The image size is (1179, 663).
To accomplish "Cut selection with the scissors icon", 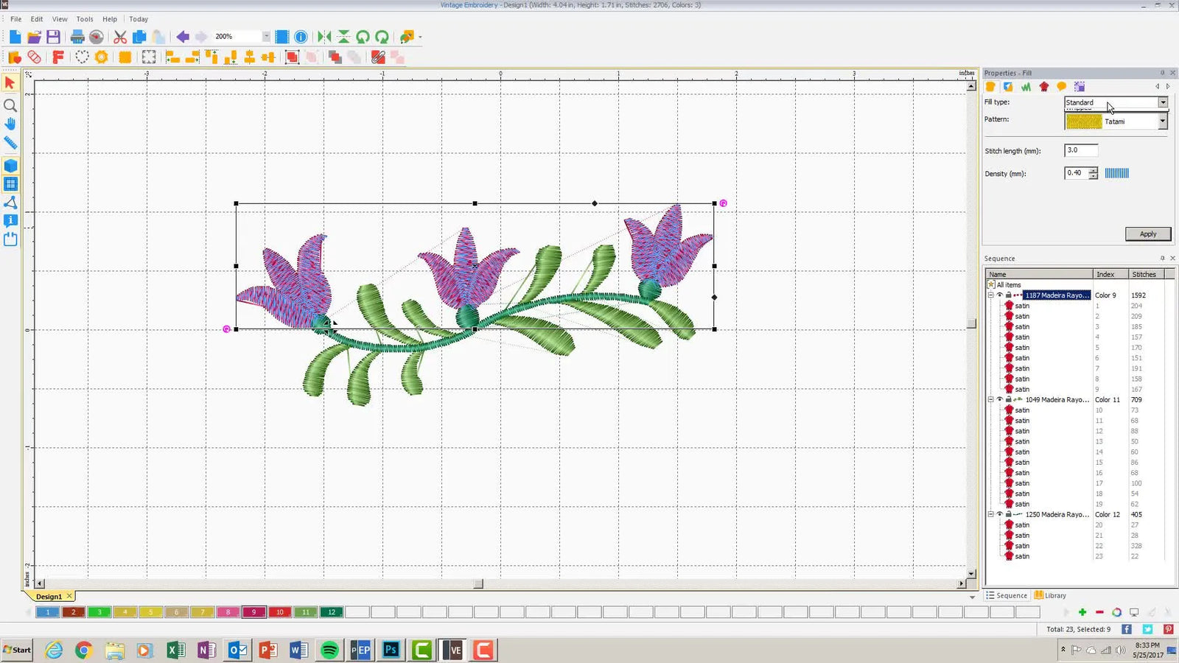I will point(120,37).
